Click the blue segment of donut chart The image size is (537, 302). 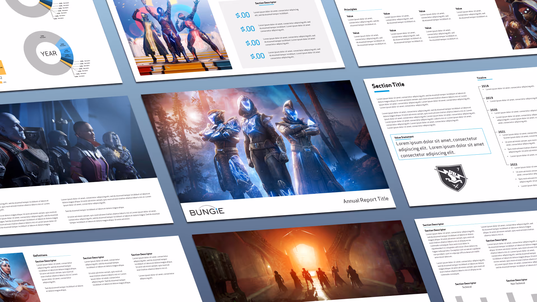click(66, 50)
